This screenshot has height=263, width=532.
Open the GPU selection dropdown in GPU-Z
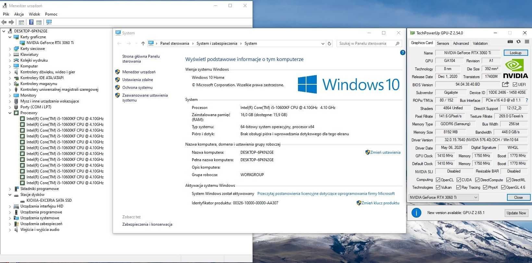pyautogui.click(x=443, y=197)
